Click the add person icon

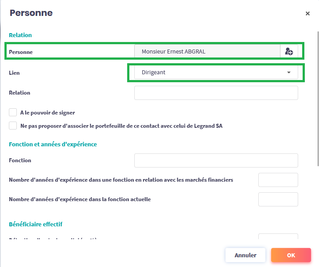(x=289, y=52)
